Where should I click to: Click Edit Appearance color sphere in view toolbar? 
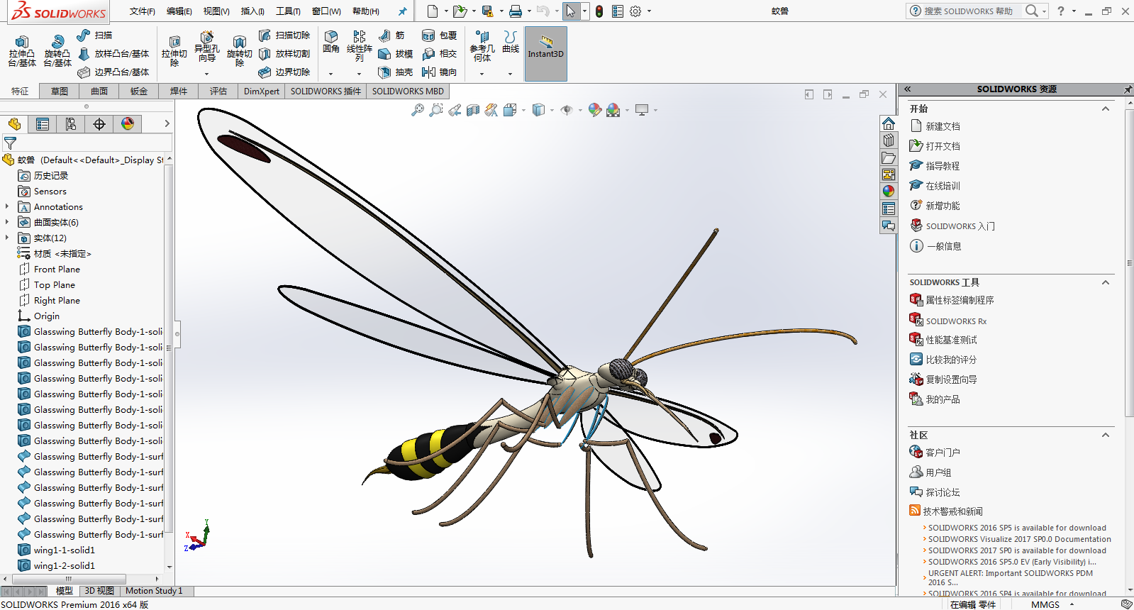coord(594,110)
